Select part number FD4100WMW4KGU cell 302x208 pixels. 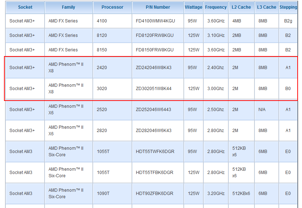tap(158, 21)
